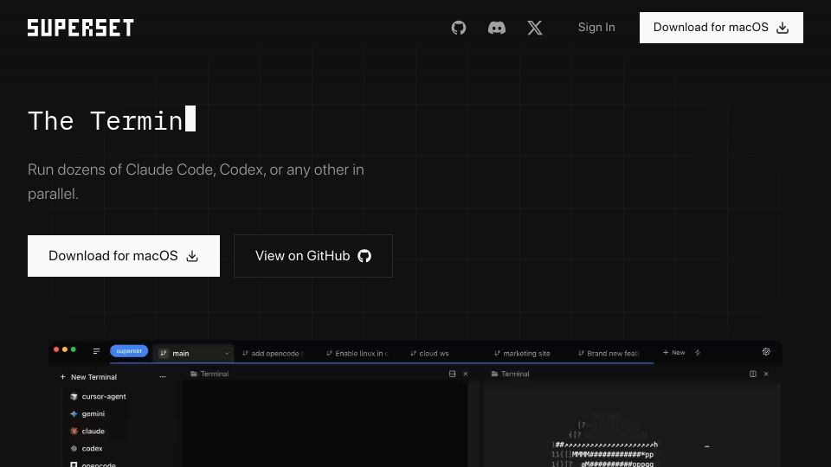The image size is (831, 467).
Task: Click the branch icon beside main
Action: pyautogui.click(x=164, y=353)
